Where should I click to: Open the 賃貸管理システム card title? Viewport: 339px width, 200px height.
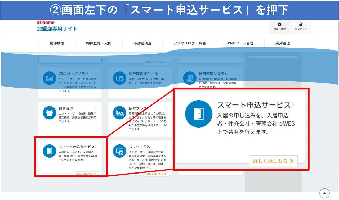point(213,74)
